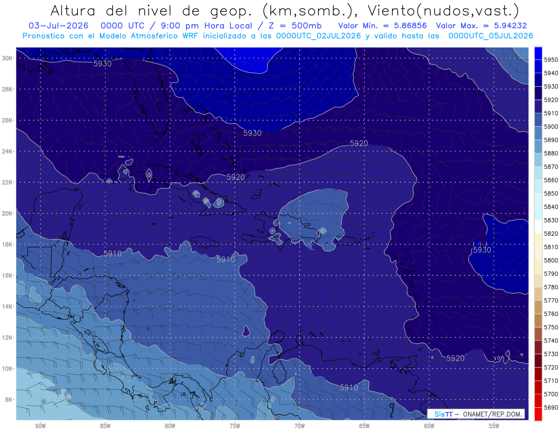Click the 5920 contour label near 10N, 58W
560x432 pixels.
pos(455,358)
